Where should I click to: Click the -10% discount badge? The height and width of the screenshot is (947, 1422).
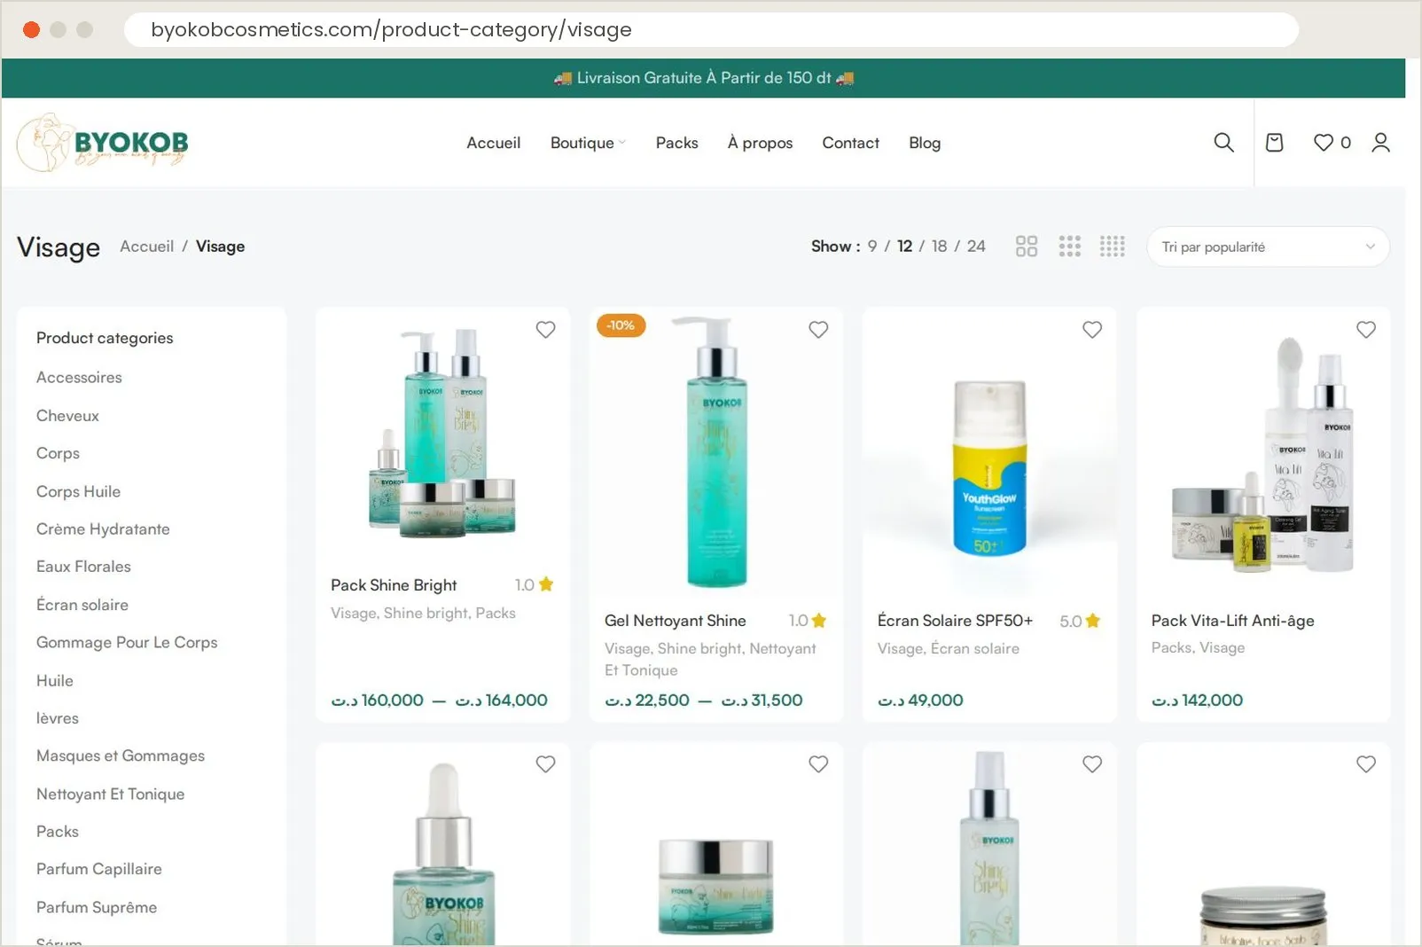pos(621,325)
